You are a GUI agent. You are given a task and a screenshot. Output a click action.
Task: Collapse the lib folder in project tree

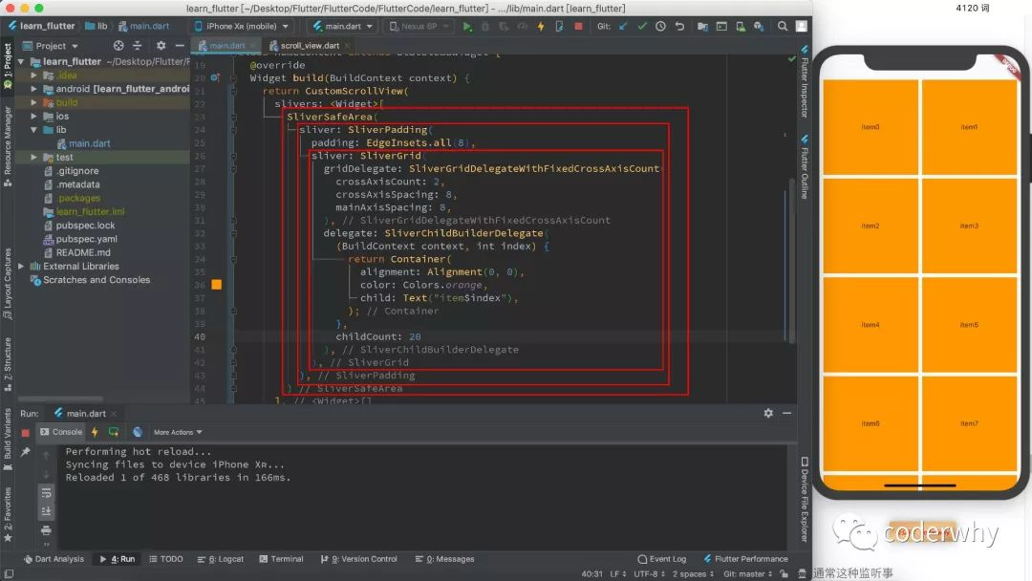tap(35, 130)
